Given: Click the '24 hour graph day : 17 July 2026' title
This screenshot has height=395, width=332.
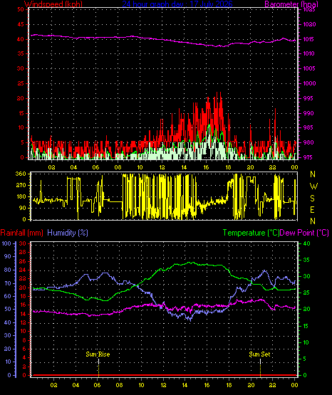Looking at the screenshot, I should point(177,4).
